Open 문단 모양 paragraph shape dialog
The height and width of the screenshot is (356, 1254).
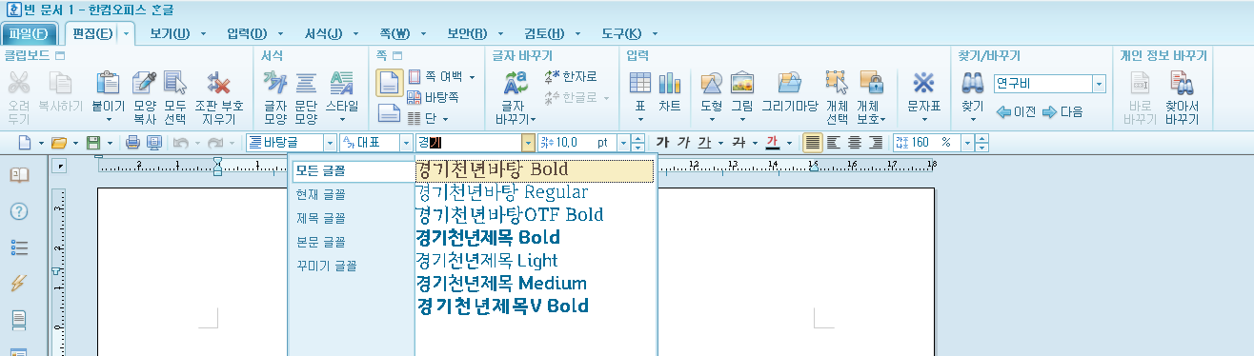pyautogui.click(x=306, y=84)
